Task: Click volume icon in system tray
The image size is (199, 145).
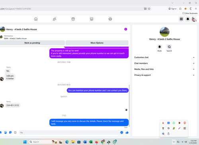Action: (x=186, y=142)
